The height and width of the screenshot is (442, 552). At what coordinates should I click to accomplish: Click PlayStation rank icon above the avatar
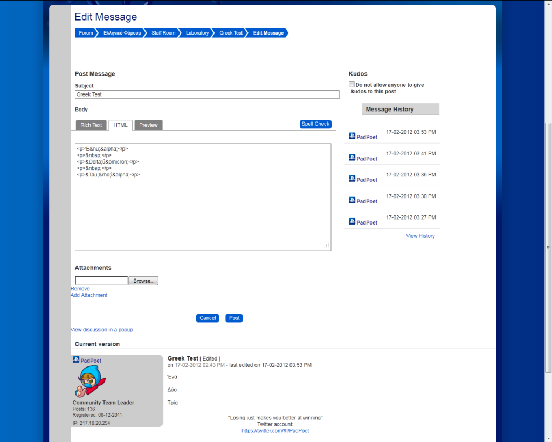[x=76, y=360]
